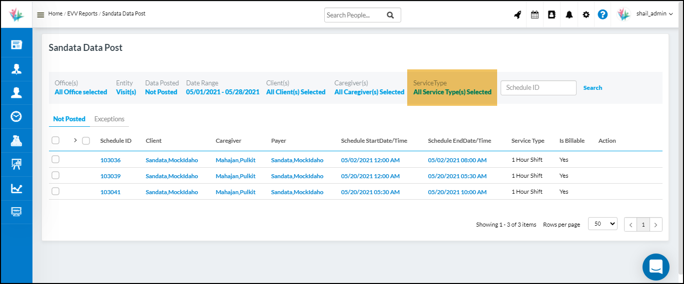Click the Search link beside Schedule ID
Image resolution: width=684 pixels, height=284 pixels.
tap(593, 88)
